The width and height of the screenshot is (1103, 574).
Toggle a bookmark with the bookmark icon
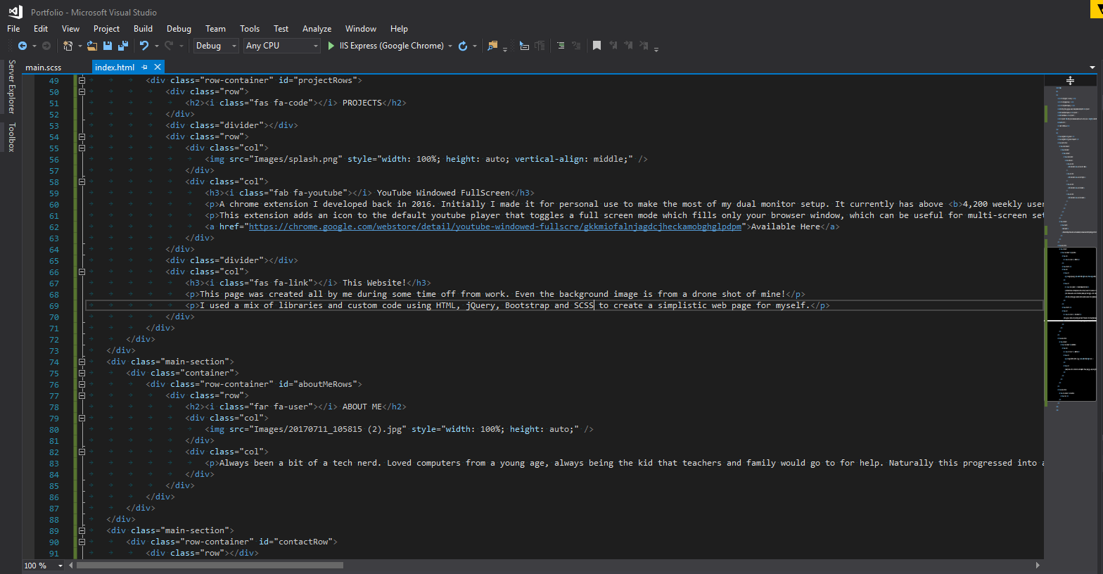point(597,46)
